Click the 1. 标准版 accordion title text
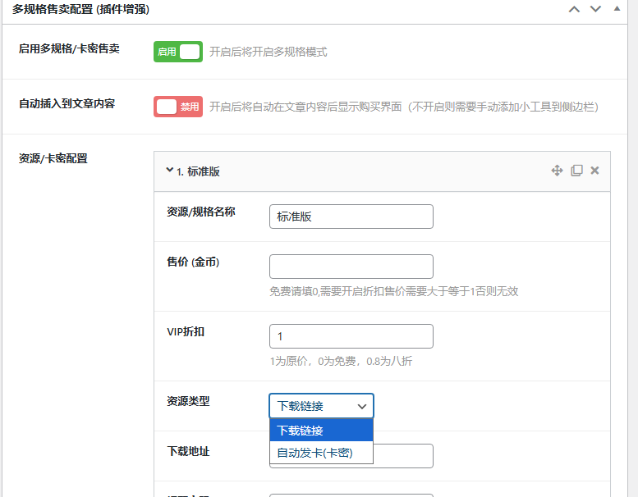638x497 pixels. pos(198,171)
